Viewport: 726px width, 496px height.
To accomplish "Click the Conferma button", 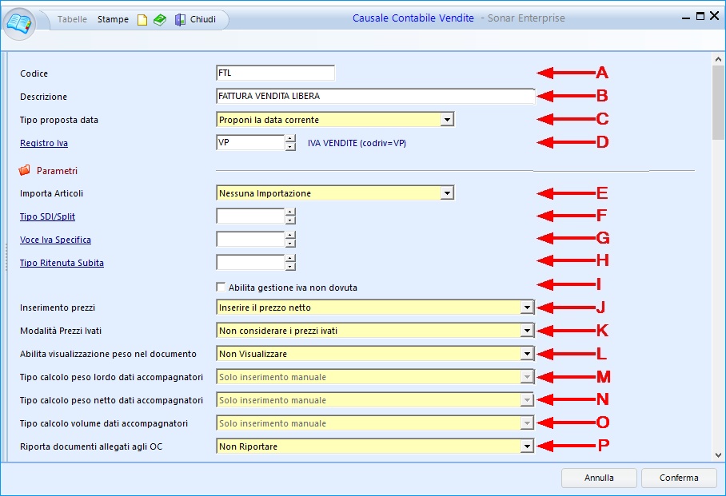I will tap(680, 478).
